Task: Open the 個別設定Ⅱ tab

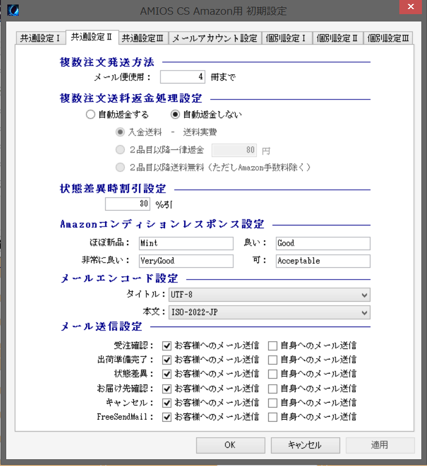Action: [338, 38]
